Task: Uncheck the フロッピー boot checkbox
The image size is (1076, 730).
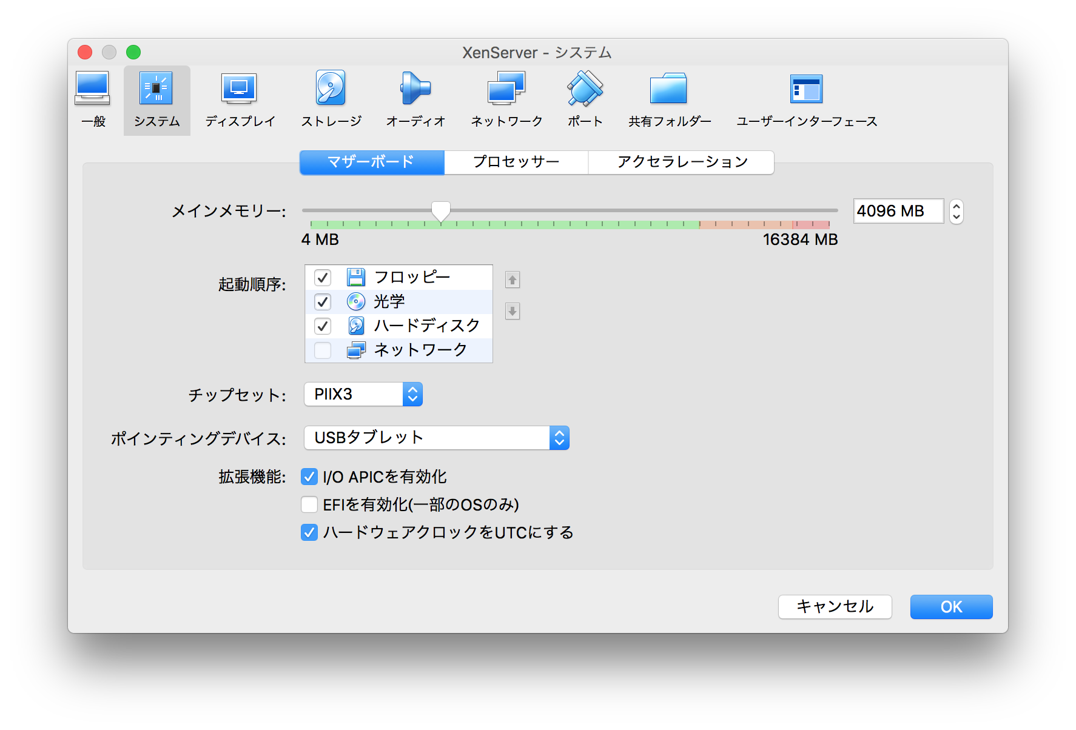Action: point(323,278)
